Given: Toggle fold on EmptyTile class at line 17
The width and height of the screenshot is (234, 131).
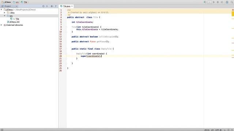Looking at the screenshot, I should pyautogui.click(x=66, y=49).
